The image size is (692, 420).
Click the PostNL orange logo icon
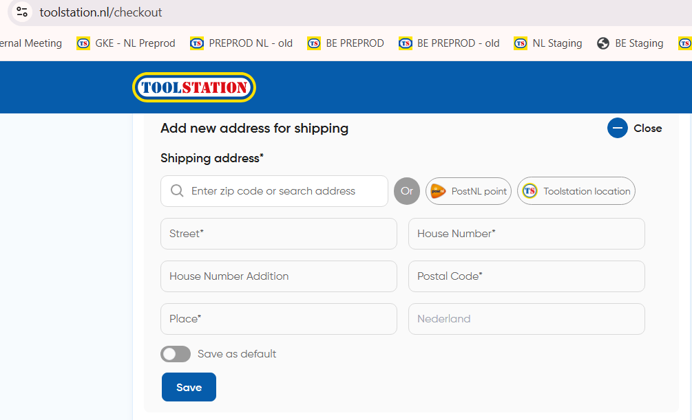pyautogui.click(x=437, y=191)
